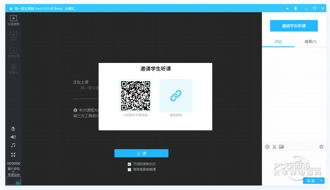Uncheck the 开启防录制水印 checkbox
Screen dimensions: 330x190
point(130,164)
